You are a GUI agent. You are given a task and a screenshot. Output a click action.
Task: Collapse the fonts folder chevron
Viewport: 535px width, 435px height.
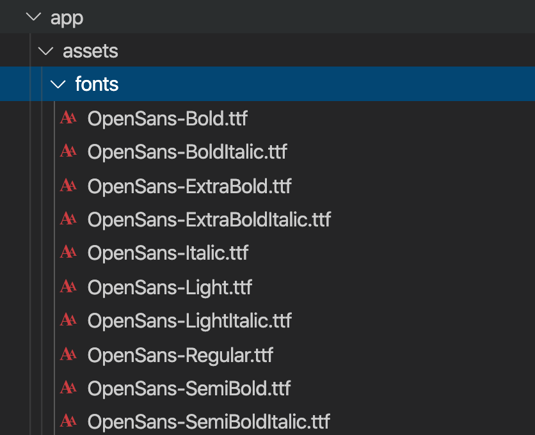(x=58, y=84)
